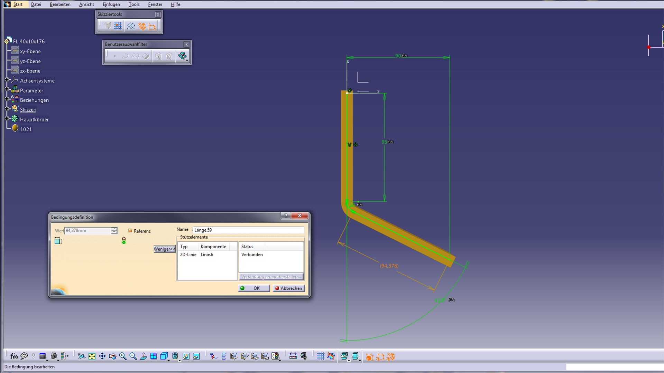Screen dimensions: 664x373
Task: Click Verbindung erneut herstellen button
Action: click(x=271, y=277)
